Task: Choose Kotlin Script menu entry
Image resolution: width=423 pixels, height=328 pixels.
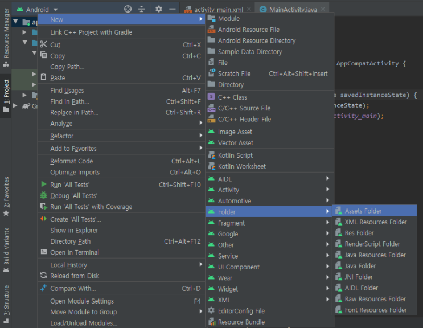Action: (235, 155)
